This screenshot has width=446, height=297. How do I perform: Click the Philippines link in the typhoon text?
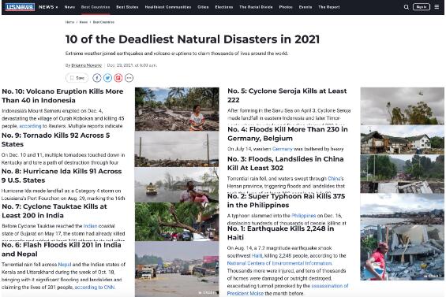[303, 216]
